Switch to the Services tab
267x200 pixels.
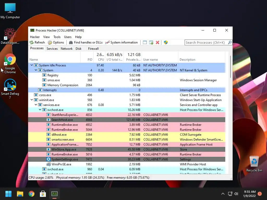[52, 49]
